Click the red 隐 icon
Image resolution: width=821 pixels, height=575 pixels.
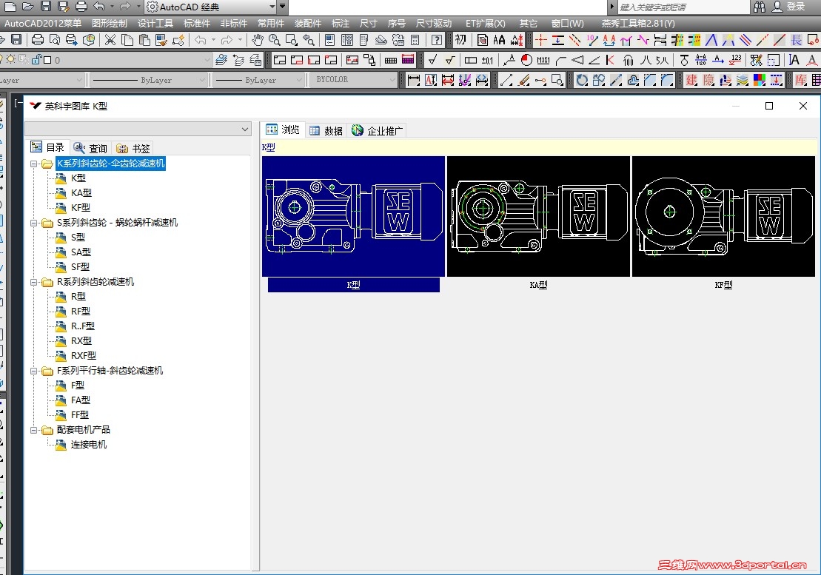708,80
